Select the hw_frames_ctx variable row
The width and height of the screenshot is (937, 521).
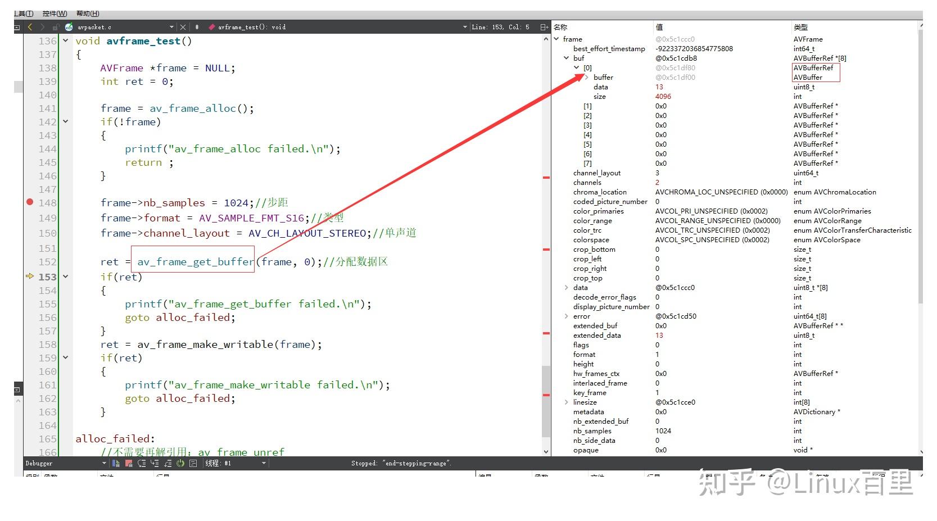tap(734, 374)
